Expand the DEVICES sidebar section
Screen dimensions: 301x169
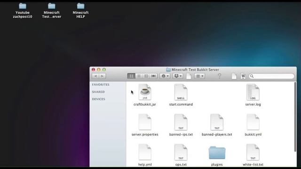(x=98, y=99)
